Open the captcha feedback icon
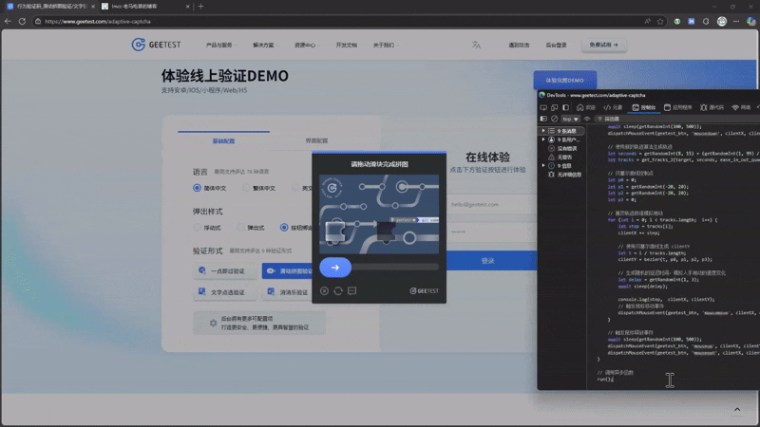 point(351,291)
